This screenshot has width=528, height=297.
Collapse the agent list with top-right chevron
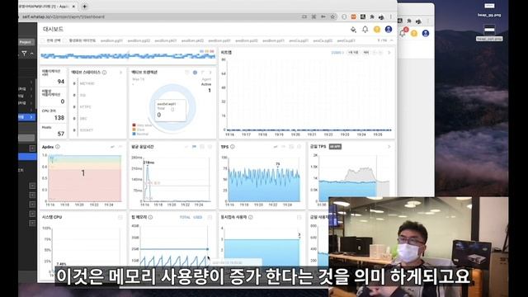[392, 40]
